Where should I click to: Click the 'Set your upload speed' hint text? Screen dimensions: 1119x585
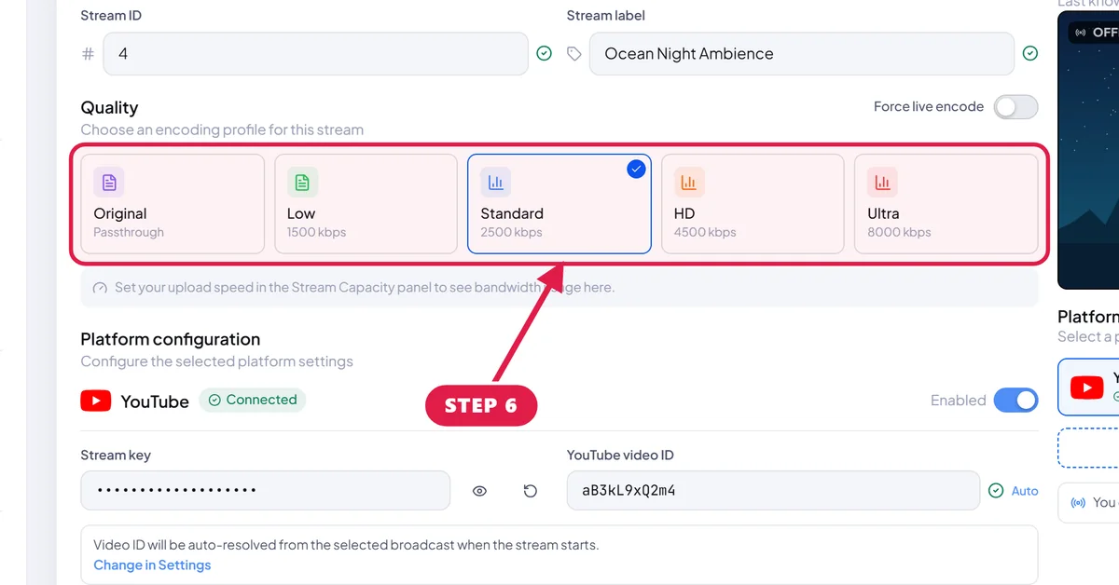[365, 288]
